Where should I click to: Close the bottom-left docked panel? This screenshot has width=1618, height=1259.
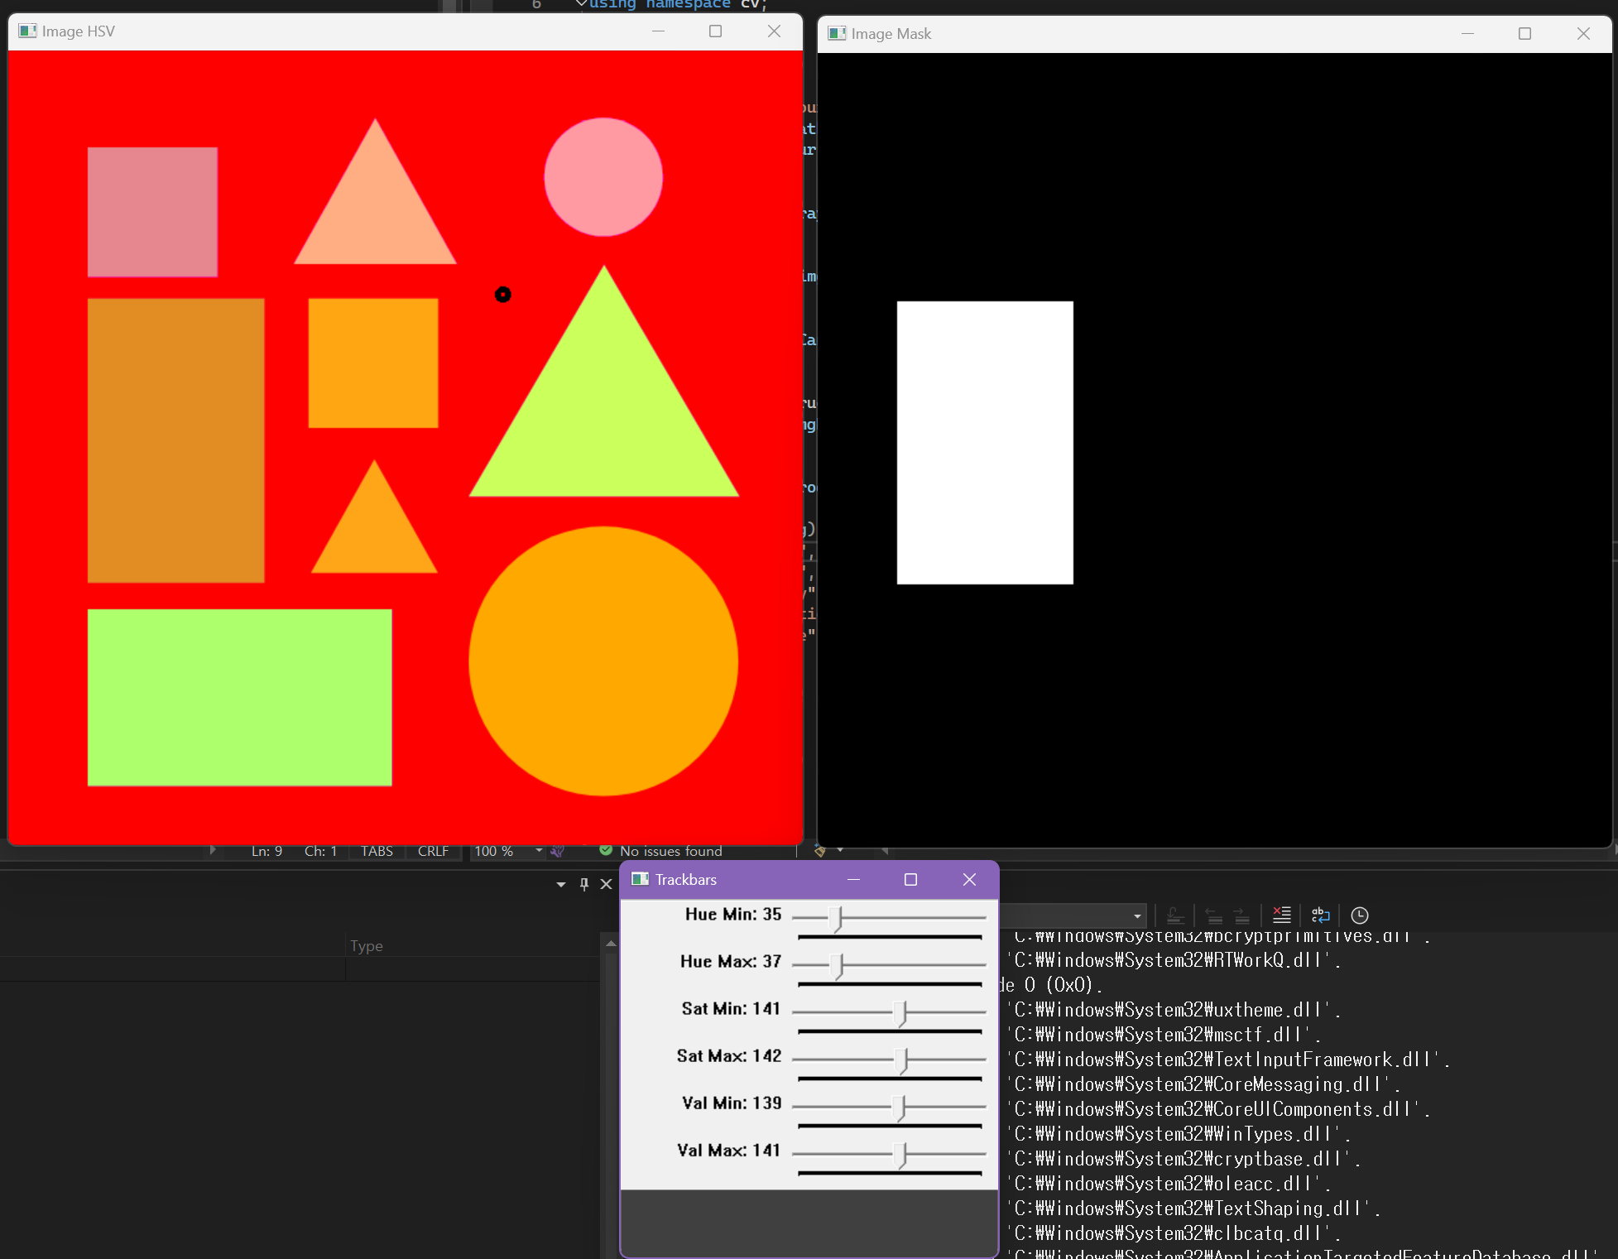pyautogui.click(x=606, y=884)
